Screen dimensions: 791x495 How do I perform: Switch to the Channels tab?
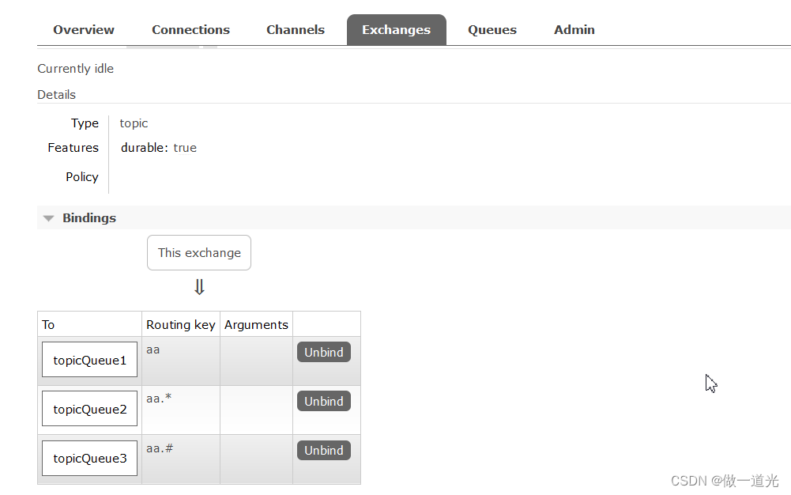click(x=296, y=29)
